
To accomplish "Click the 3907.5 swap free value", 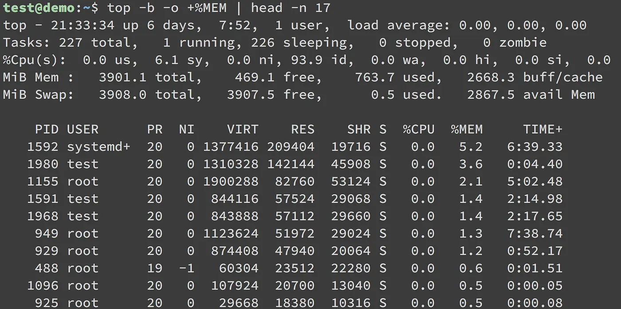I will point(251,95).
